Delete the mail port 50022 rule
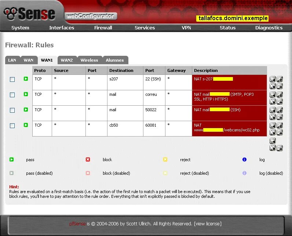Viewport: 292px width, 236px height. click(x=273, y=117)
